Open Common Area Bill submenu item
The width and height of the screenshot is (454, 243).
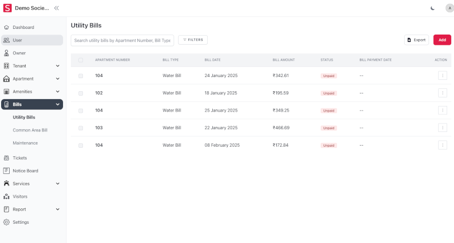[30, 130]
